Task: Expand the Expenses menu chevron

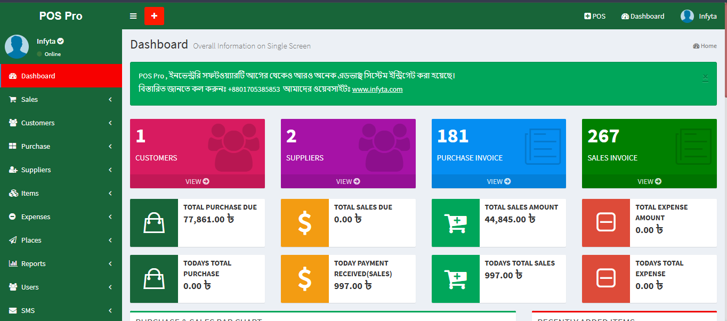Action: (x=110, y=216)
